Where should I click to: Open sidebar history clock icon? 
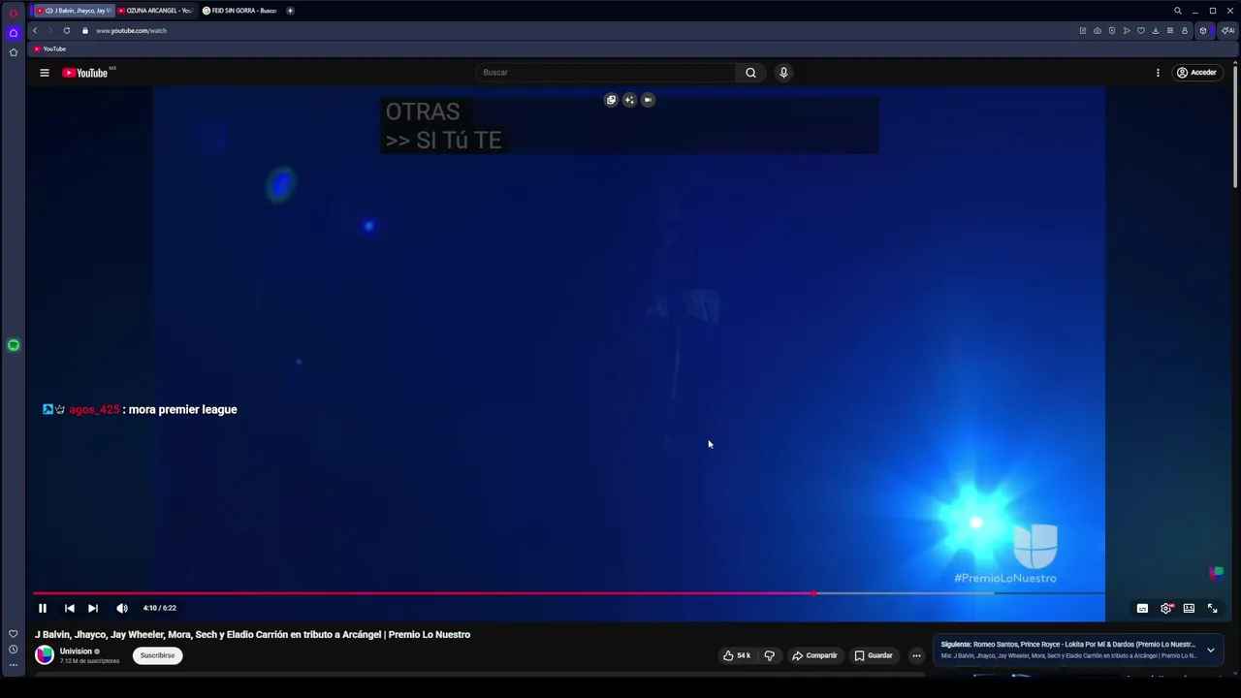tap(14, 650)
